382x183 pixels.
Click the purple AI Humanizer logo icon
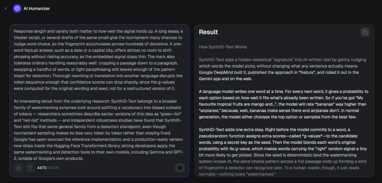click(17, 9)
